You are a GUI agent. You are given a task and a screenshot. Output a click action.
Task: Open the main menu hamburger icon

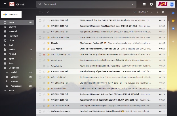5,4
